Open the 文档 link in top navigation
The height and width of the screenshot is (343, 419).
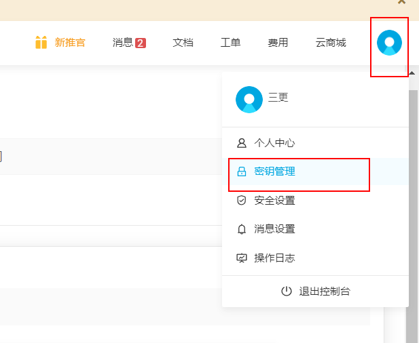click(183, 43)
